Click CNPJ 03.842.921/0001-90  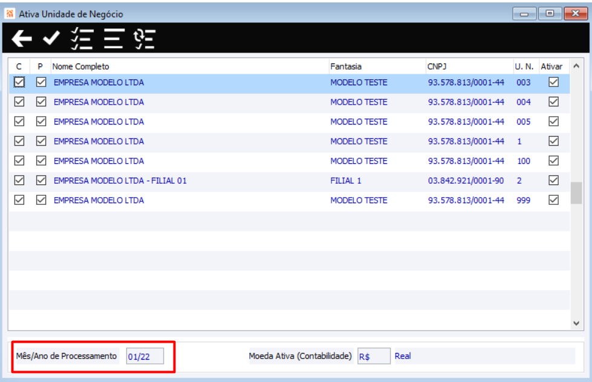coord(466,181)
